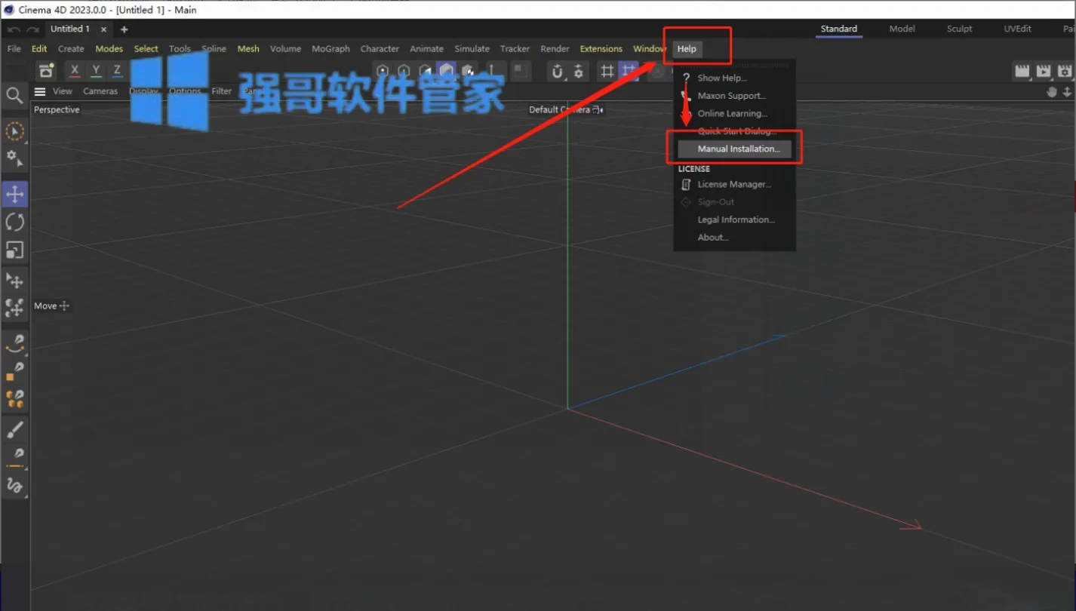Open the viewport Cameras menu
Viewport: 1076px width, 611px height.
100,91
